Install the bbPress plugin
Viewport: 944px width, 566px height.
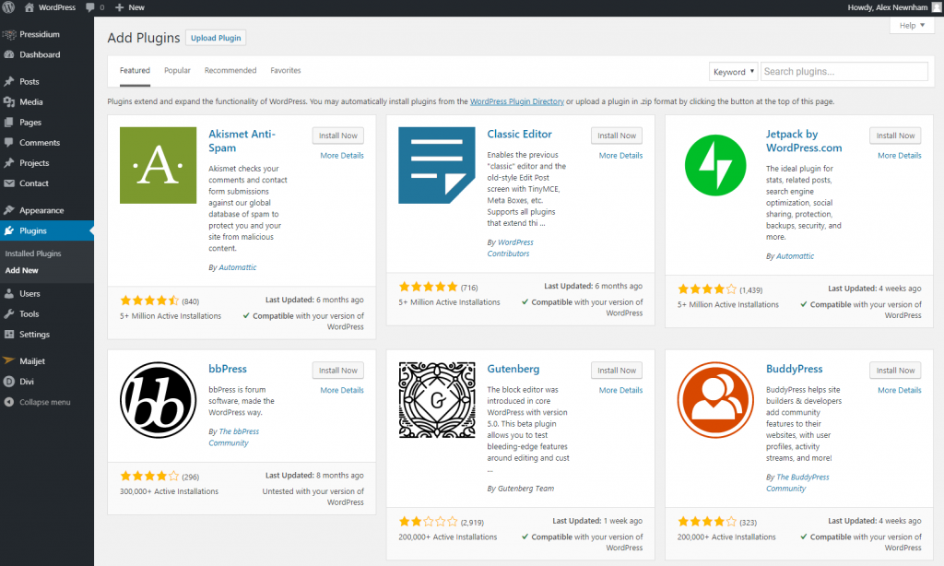click(337, 371)
